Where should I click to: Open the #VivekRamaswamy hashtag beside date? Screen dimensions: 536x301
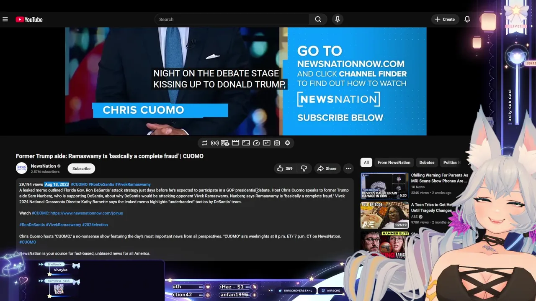coord(133,184)
